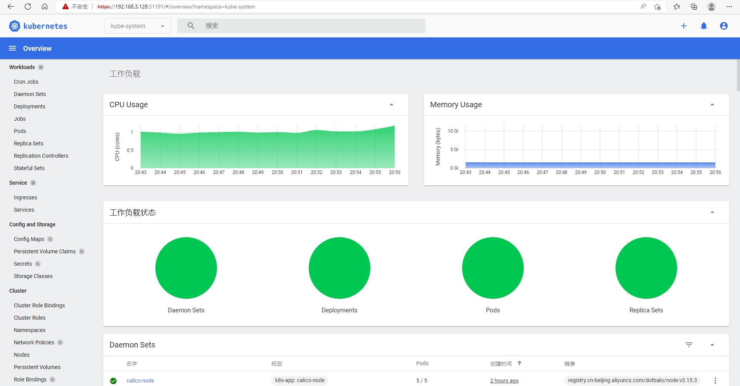740x386 pixels.
Task: Click browser profile avatar
Action: tap(711, 7)
